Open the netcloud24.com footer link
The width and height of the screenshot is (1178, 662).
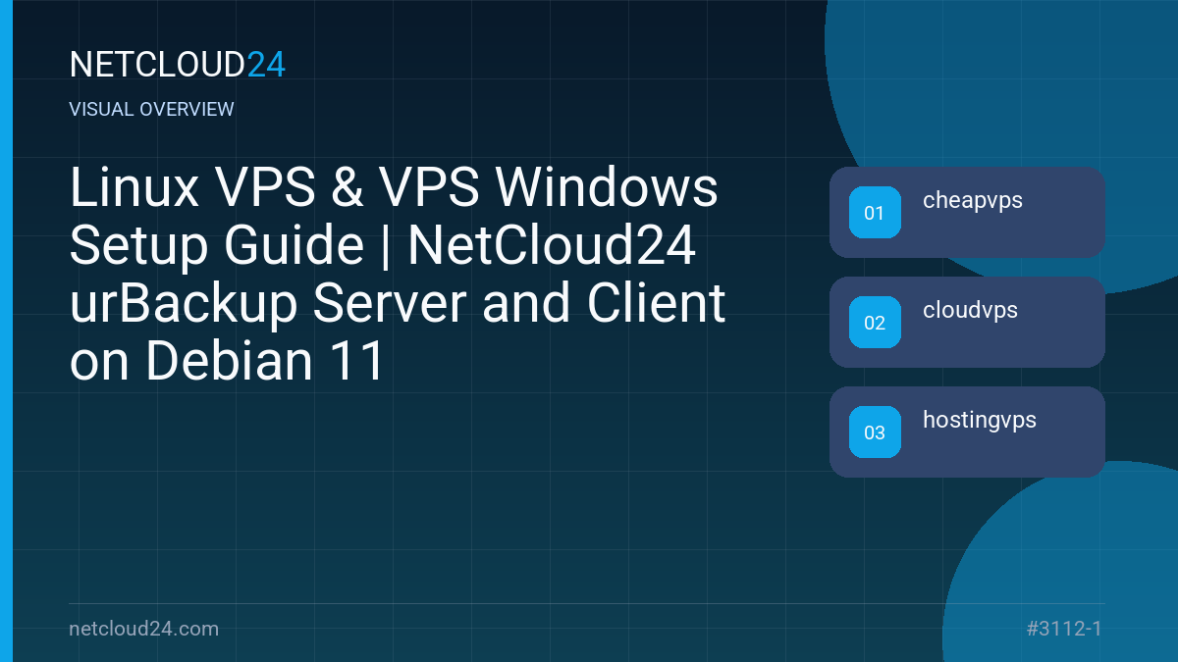coord(144,629)
